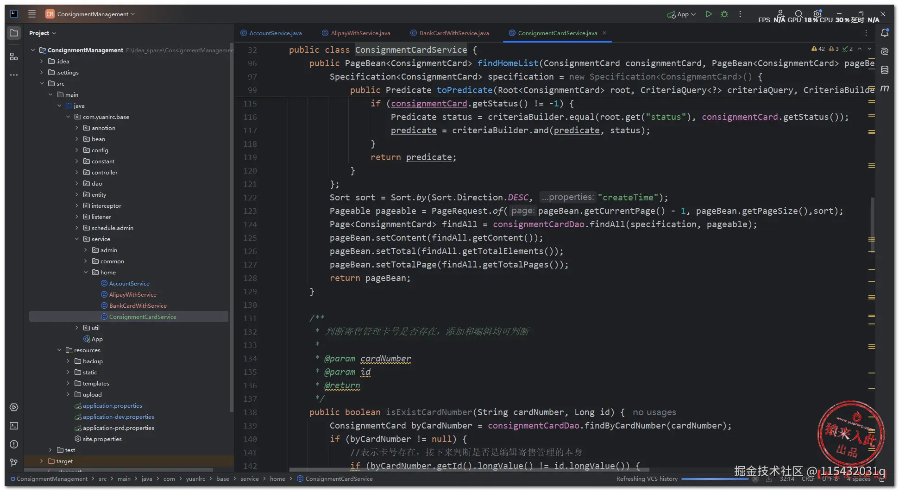Close the ConsignmentCardService.java tab
Image resolution: width=899 pixels, height=491 pixels.
[x=604, y=33]
